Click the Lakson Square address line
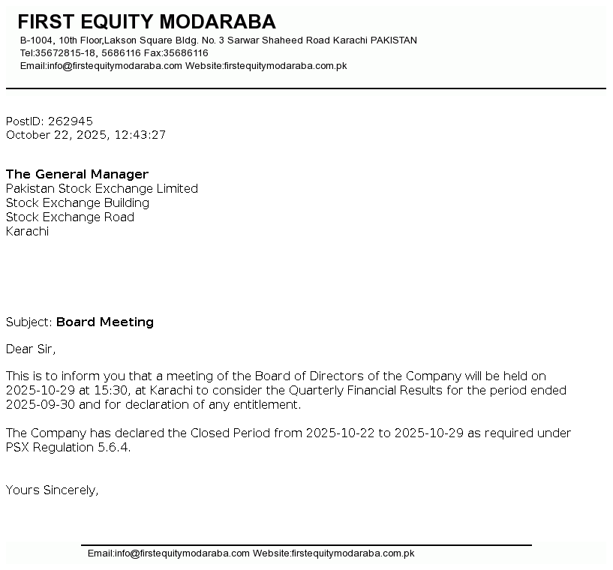Screen dimensions: 613x570 (218, 40)
